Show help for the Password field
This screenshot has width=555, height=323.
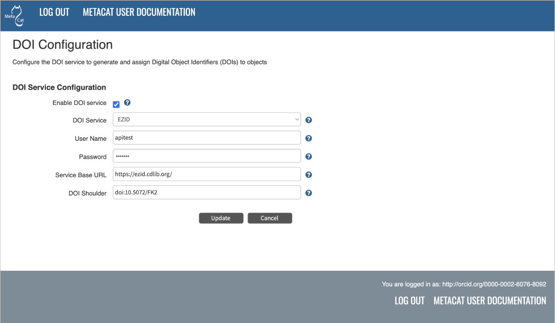[x=309, y=157]
